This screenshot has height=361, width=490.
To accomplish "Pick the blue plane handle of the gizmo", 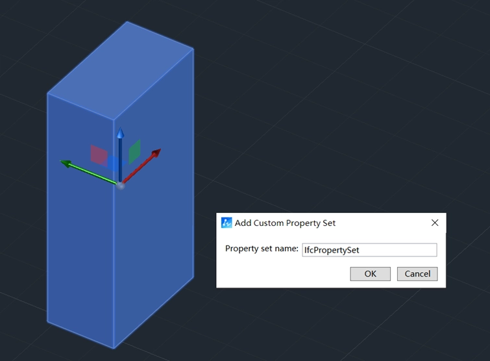I will 114,163.
